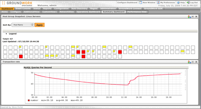This screenshot has width=201, height=109.
Task: Open the CustomView1 tab
Action: 49,12
